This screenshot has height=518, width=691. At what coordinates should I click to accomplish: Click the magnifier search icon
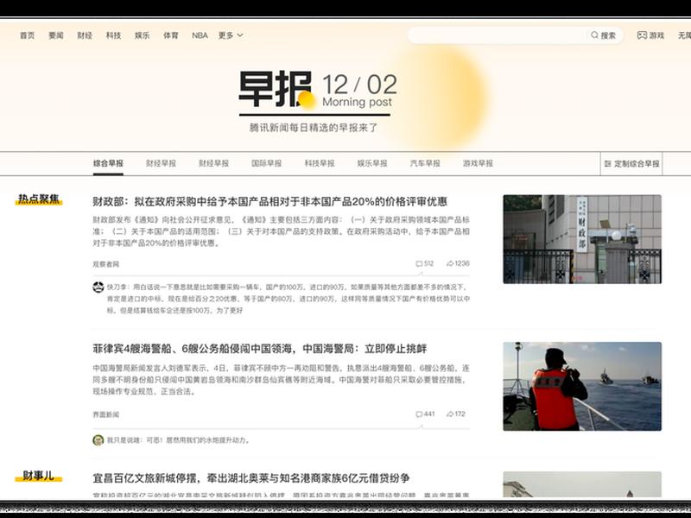(x=594, y=35)
